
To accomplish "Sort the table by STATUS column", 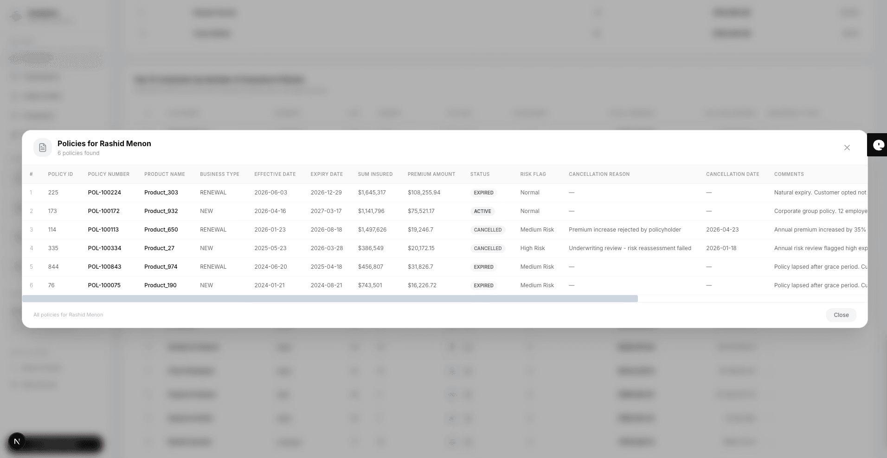I will 479,174.
